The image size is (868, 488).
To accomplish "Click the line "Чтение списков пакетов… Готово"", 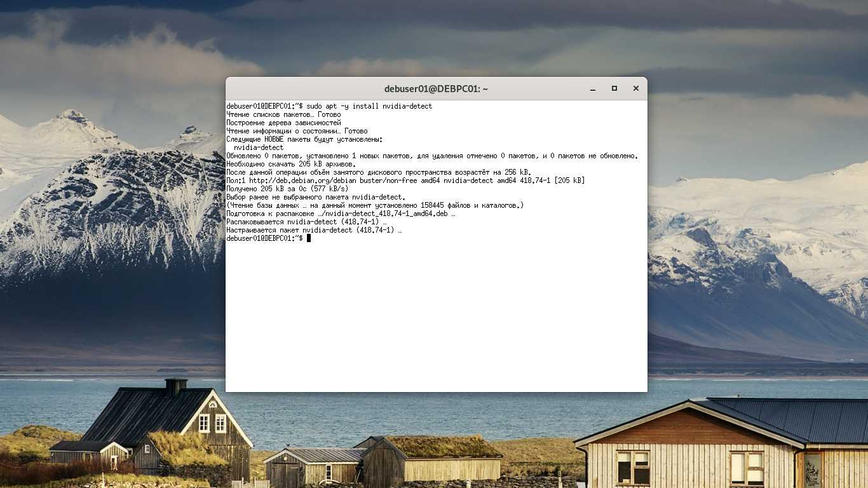I will pos(283,114).
